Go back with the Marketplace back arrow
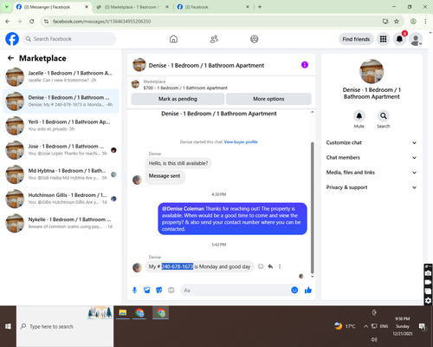 click(10, 58)
